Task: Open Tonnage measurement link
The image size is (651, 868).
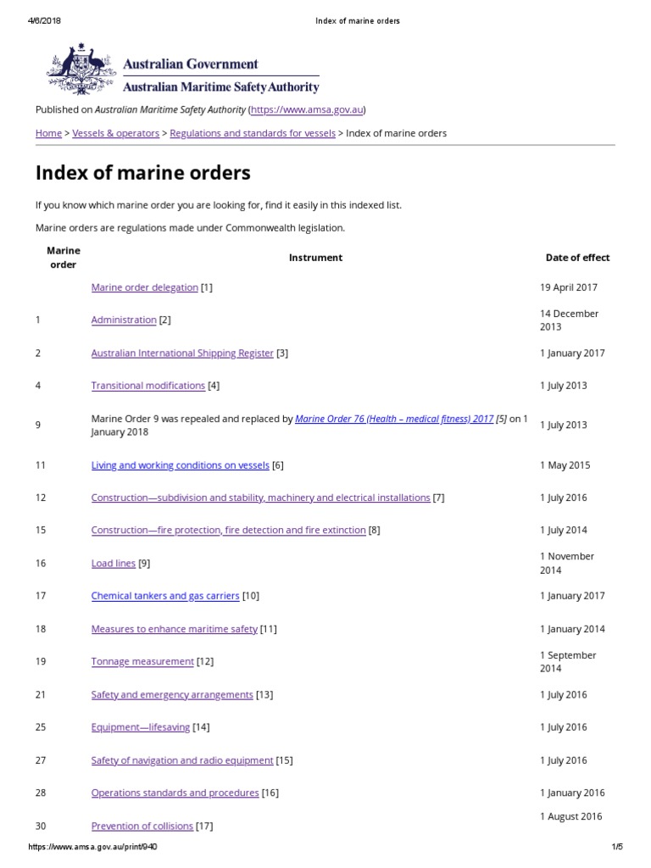Action: pyautogui.click(x=142, y=661)
